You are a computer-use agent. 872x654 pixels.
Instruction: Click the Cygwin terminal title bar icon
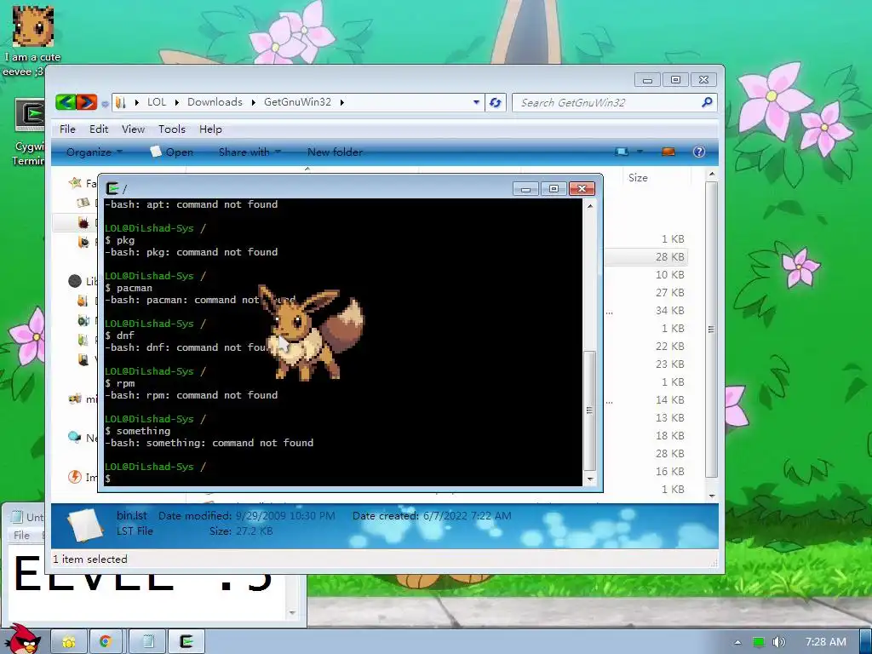point(112,188)
